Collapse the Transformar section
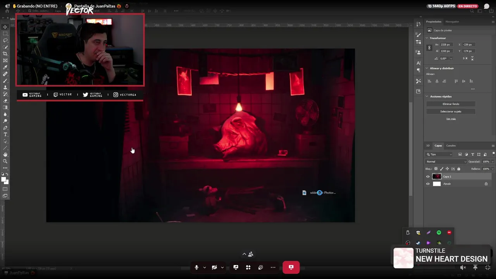 (427, 38)
